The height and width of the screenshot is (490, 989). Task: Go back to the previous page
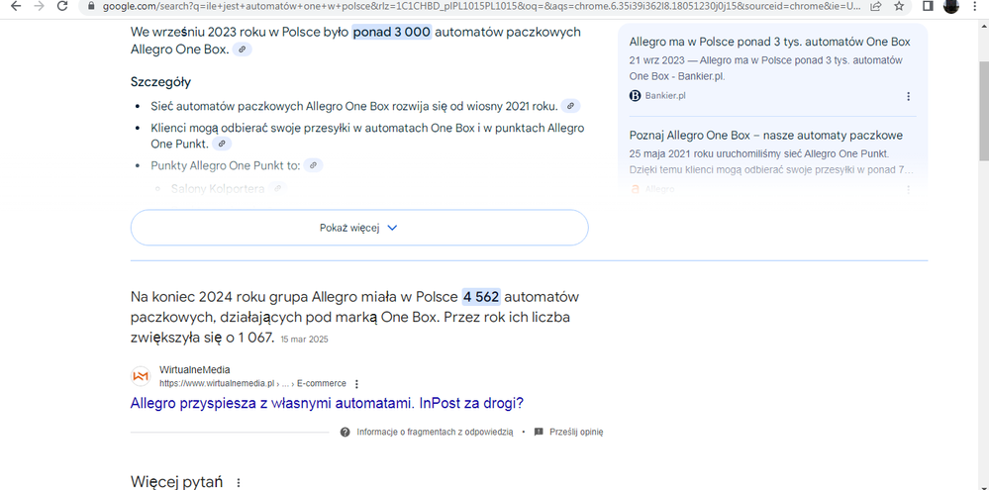(17, 6)
